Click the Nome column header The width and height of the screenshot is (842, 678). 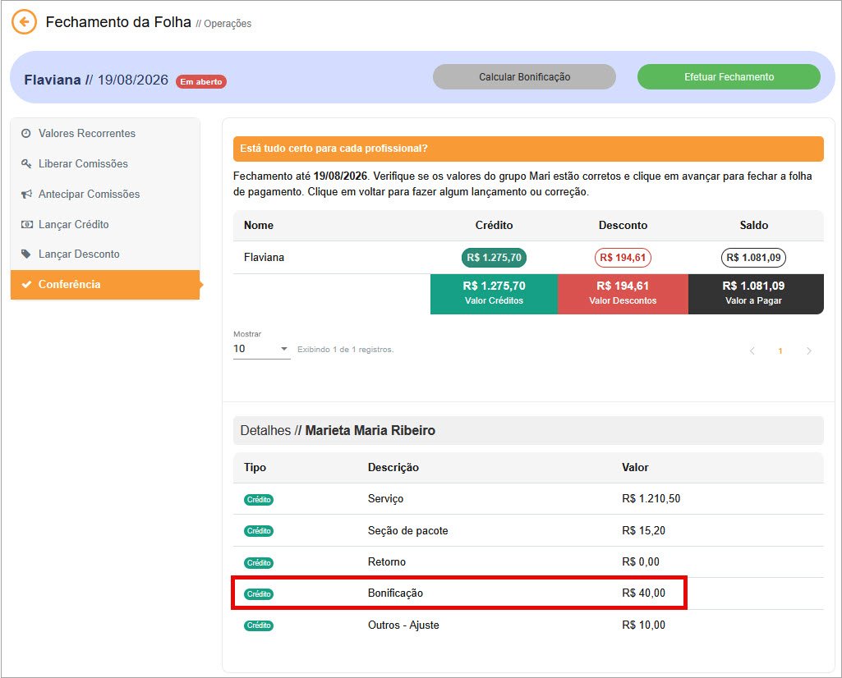click(258, 225)
